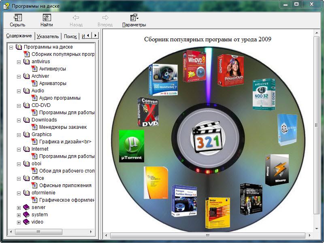Click the tree panel horizontal scrollbar thumb
This screenshot has width=324, height=243.
[38, 232]
